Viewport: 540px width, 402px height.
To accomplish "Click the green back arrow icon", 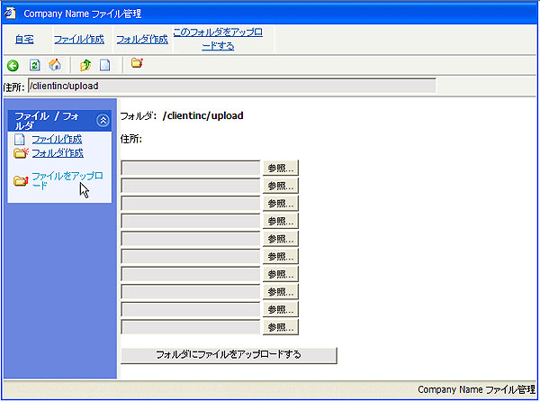I will tap(13, 66).
